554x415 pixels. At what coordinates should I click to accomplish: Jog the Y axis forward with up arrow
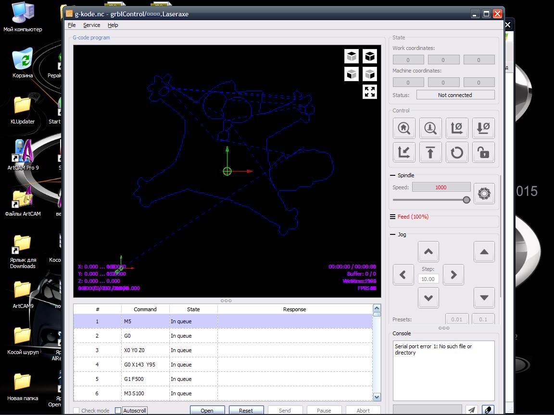[428, 252]
